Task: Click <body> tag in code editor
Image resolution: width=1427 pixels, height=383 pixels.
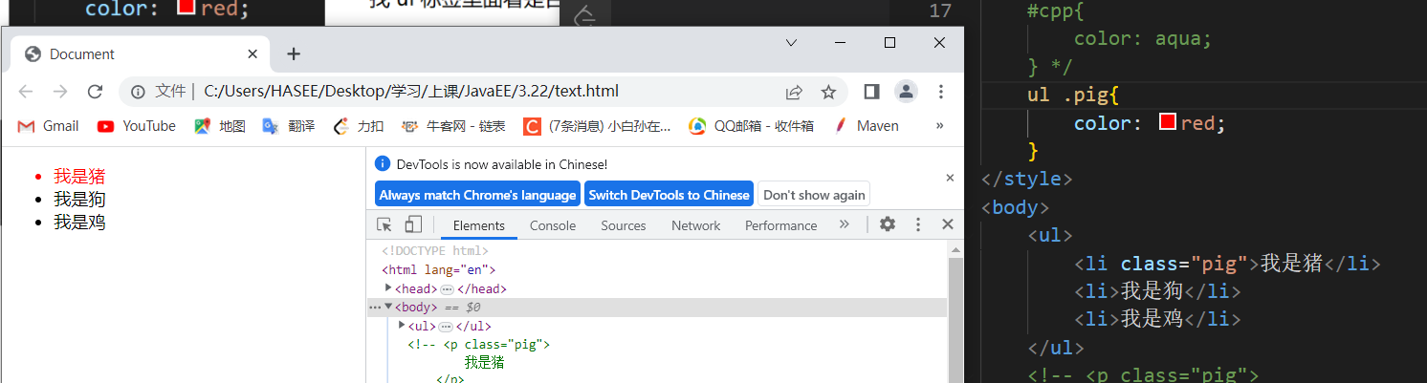Action: (1016, 207)
